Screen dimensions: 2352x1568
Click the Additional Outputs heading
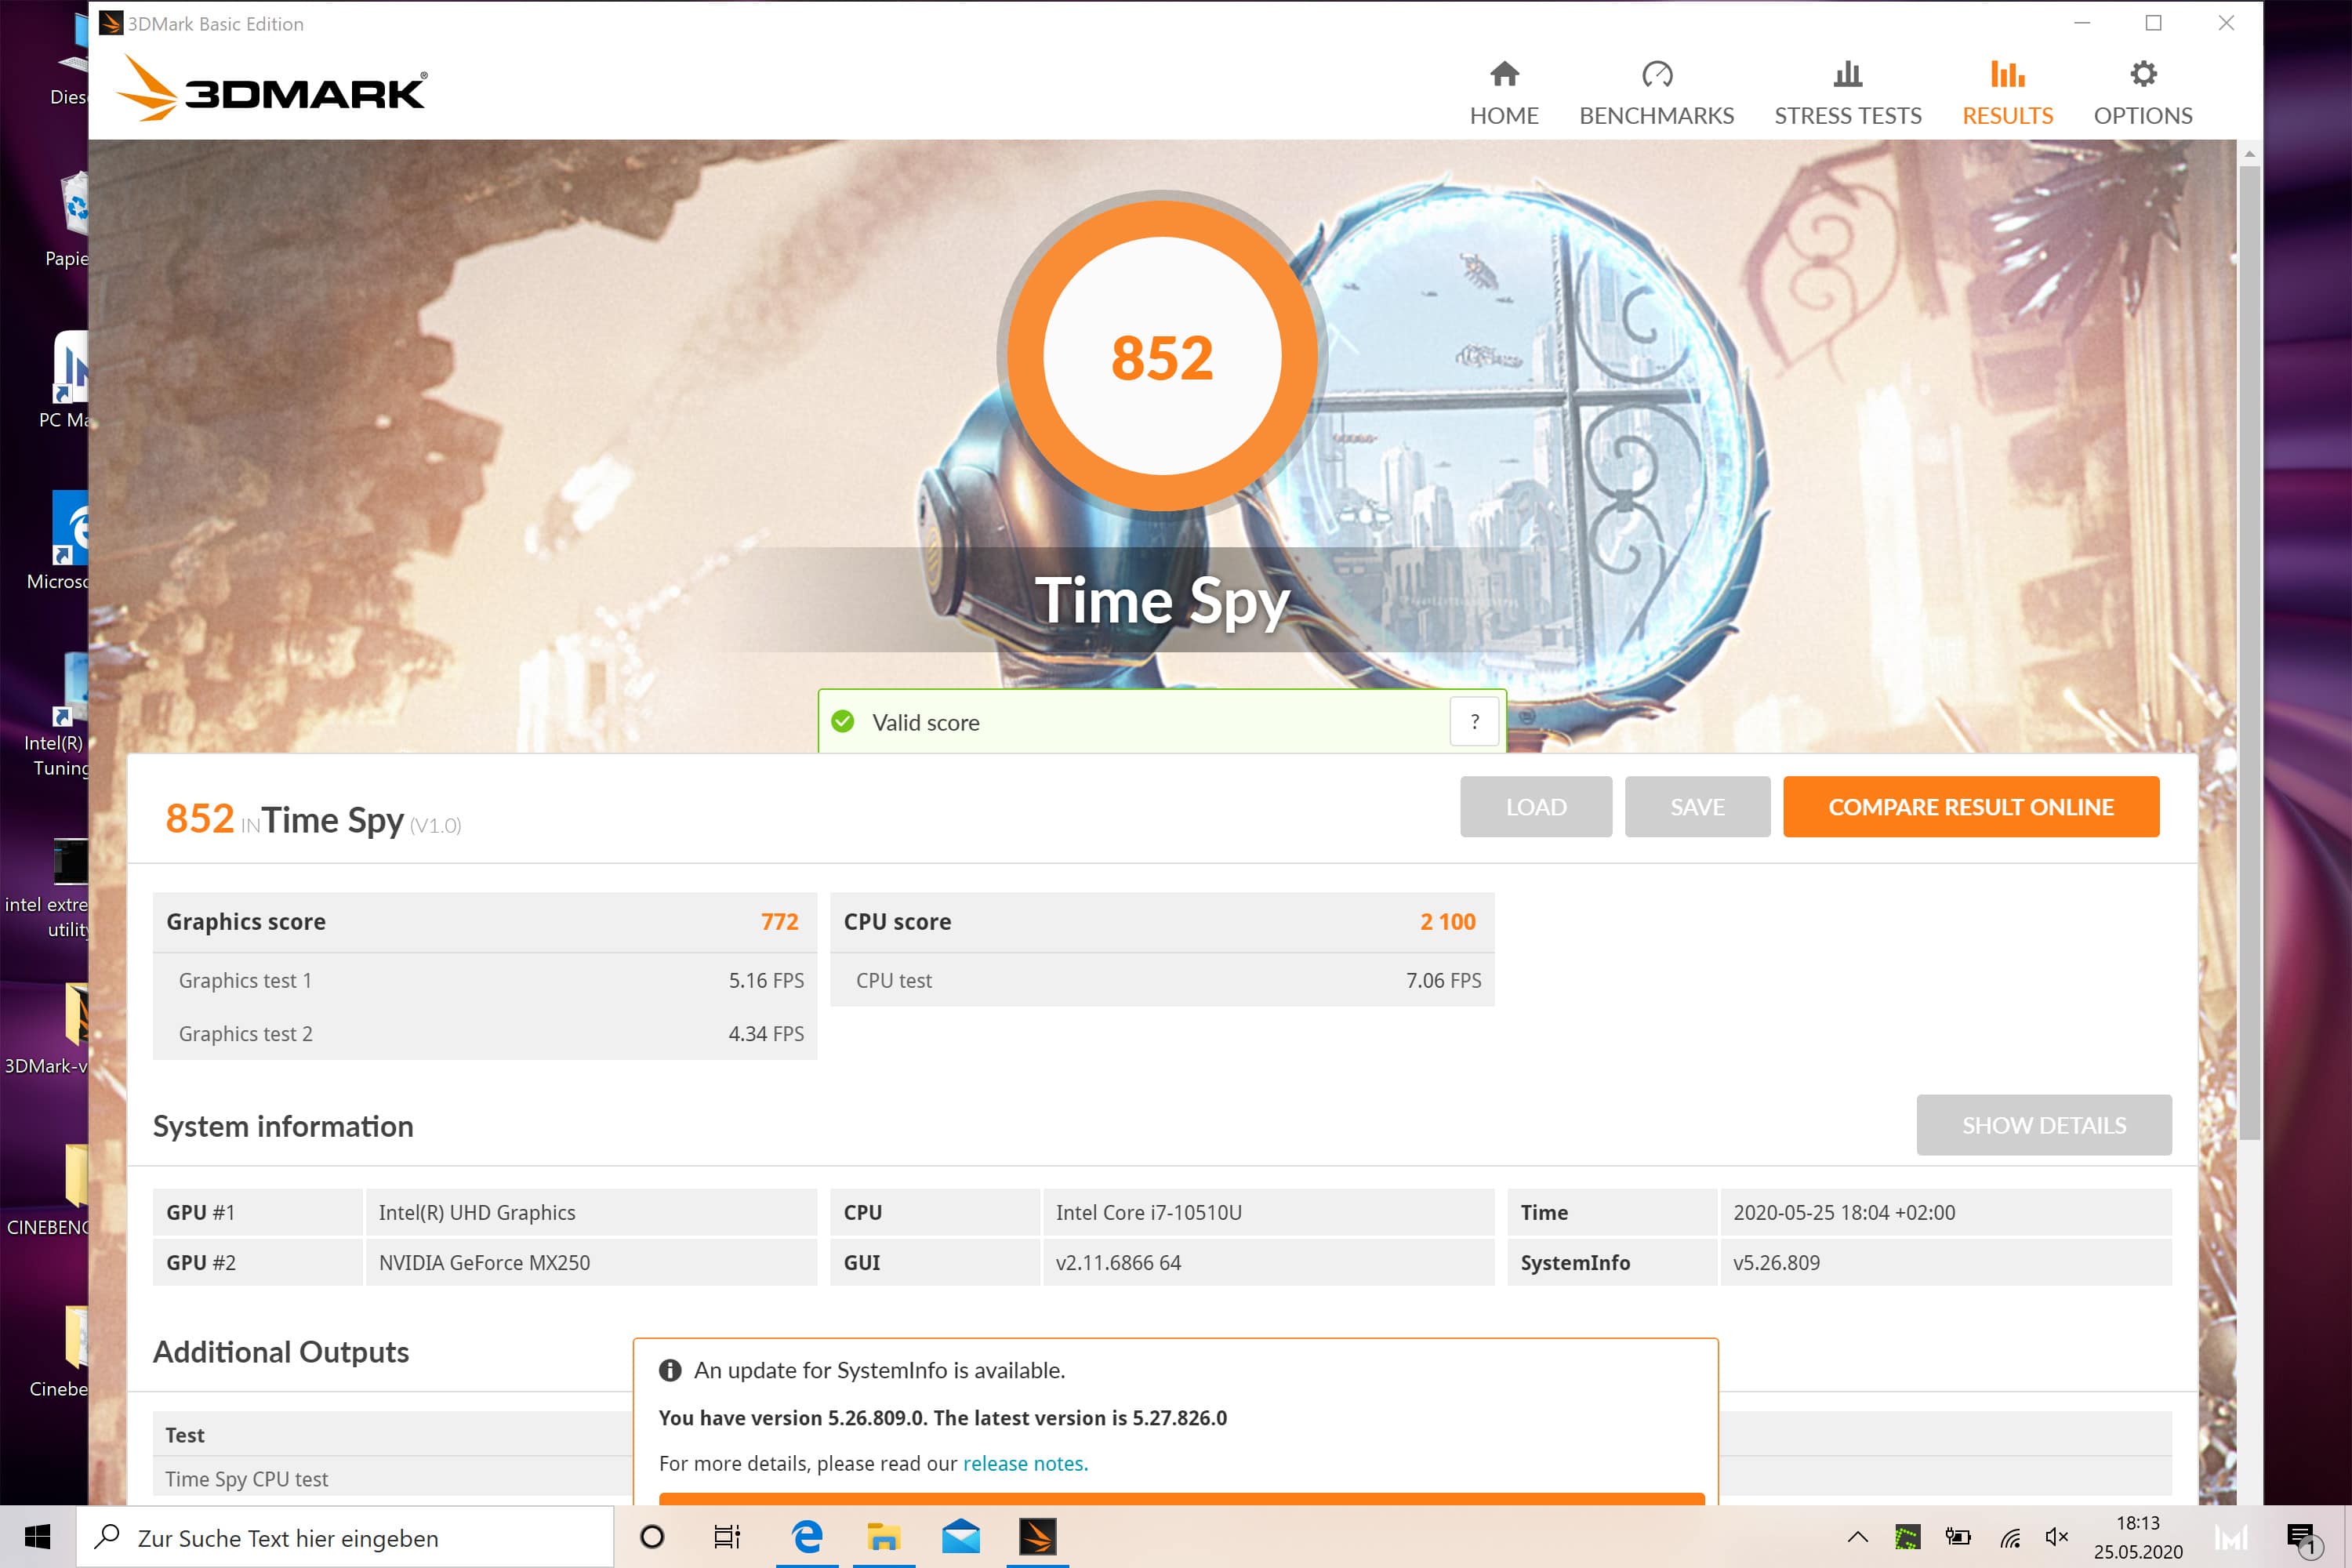click(x=281, y=1352)
